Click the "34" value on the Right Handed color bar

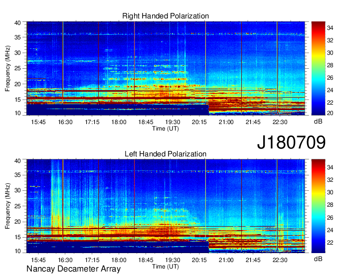click(x=330, y=28)
